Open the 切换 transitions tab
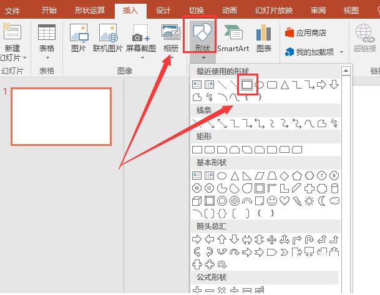Image resolution: width=380 pixels, height=295 pixels. [197, 11]
